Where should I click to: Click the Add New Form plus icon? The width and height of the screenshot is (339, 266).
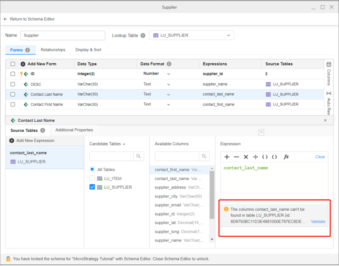tap(23, 64)
